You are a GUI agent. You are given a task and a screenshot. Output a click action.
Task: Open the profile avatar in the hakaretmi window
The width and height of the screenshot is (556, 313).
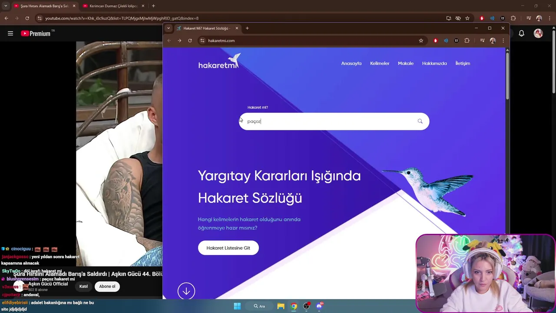click(493, 40)
